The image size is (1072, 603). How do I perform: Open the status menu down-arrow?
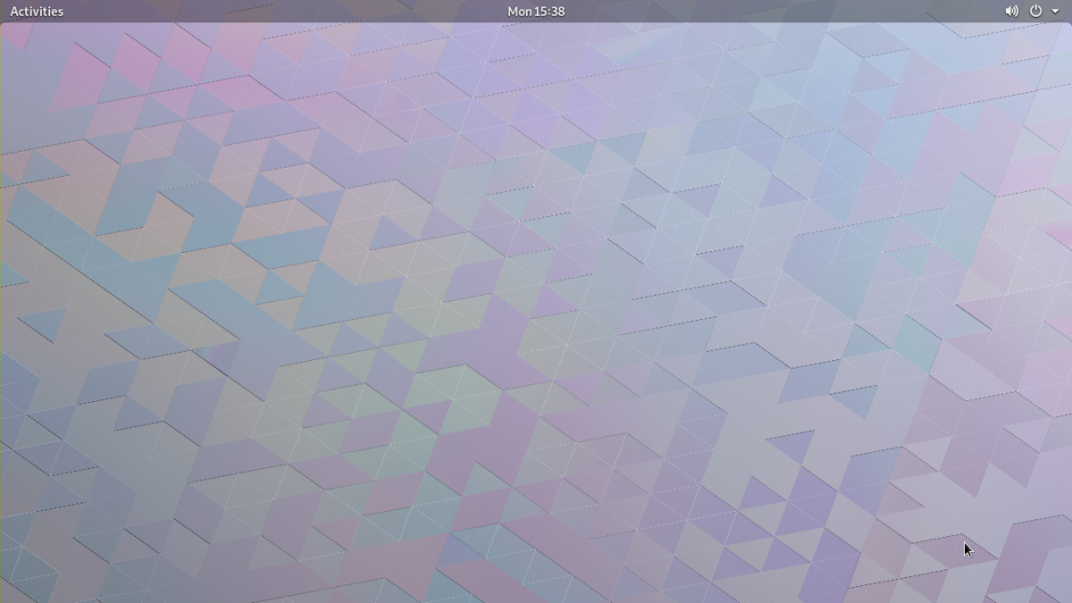1055,11
